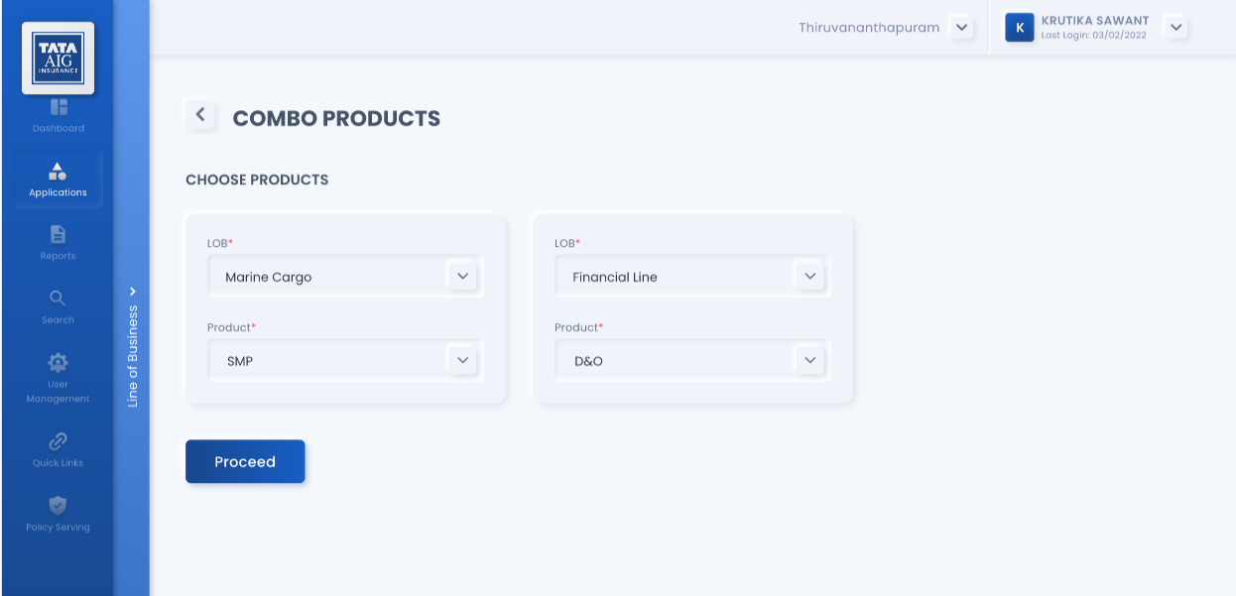Open the SMP product dropdown

345,361
